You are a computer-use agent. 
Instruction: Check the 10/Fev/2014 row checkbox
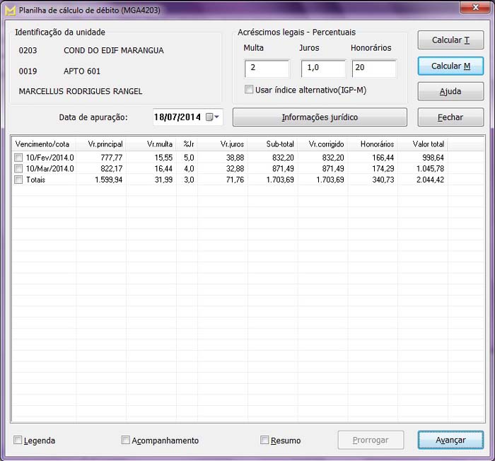tap(18, 158)
